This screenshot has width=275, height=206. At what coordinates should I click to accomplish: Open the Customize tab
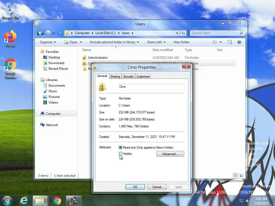point(143,76)
